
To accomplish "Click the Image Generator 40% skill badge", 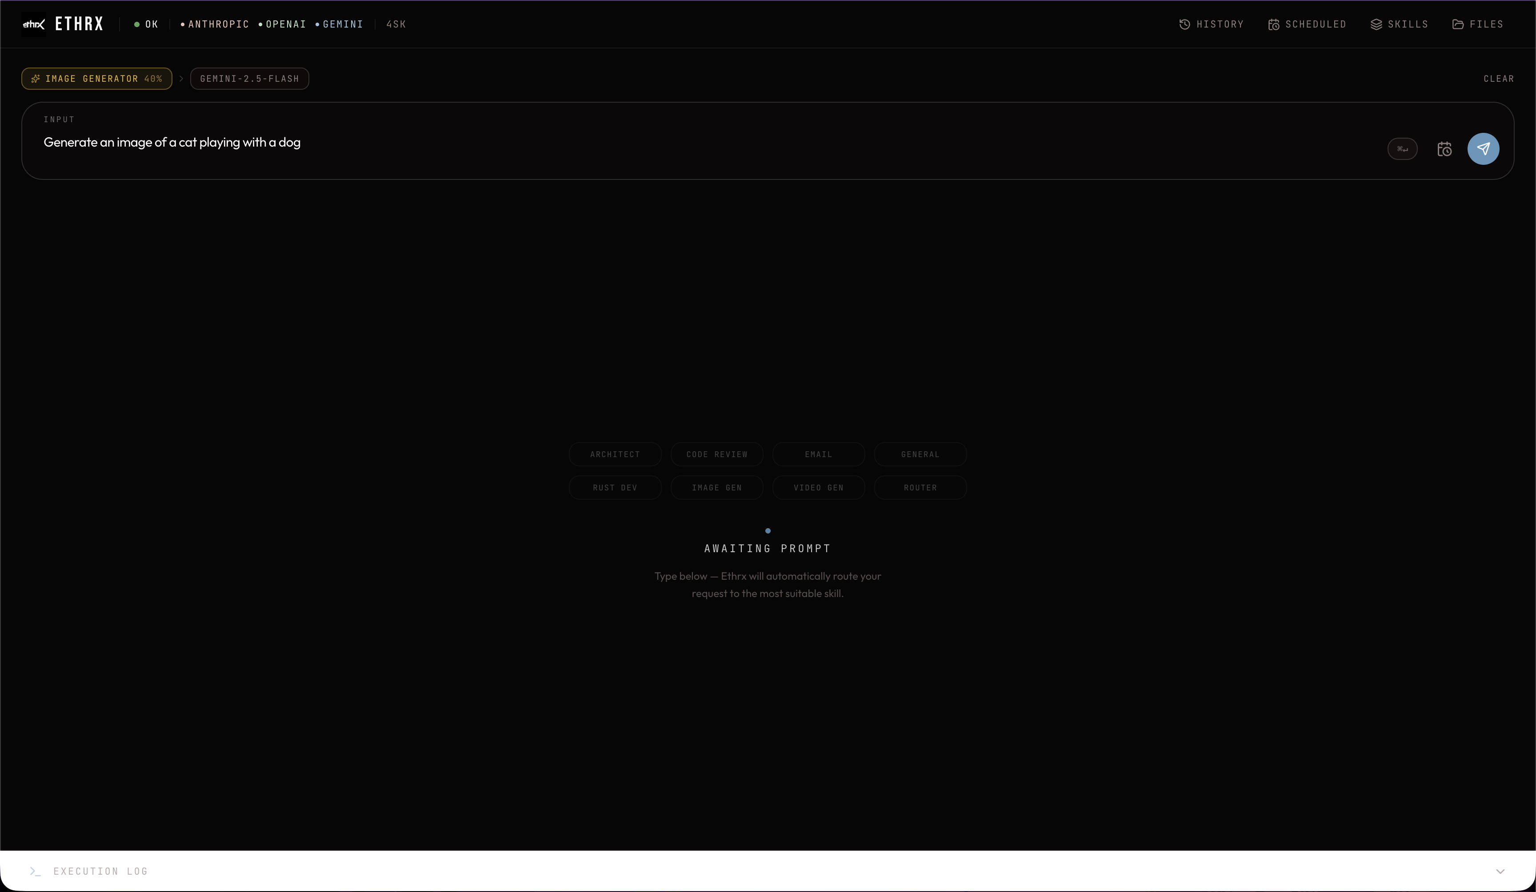I will click(x=97, y=79).
